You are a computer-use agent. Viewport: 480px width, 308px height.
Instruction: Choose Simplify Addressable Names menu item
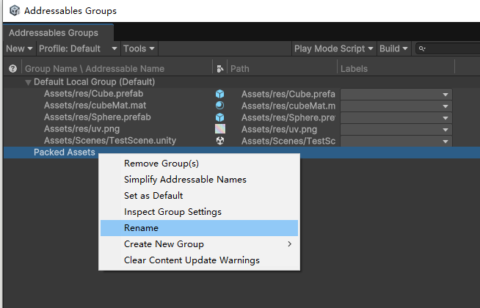(x=200, y=180)
